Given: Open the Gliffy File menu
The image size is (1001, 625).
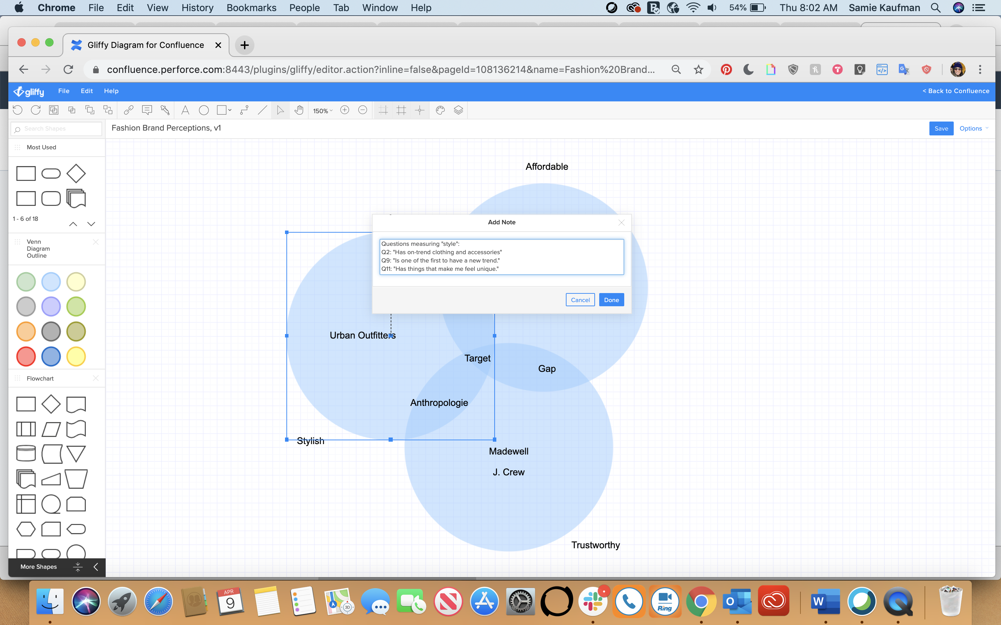Looking at the screenshot, I should click(x=64, y=91).
